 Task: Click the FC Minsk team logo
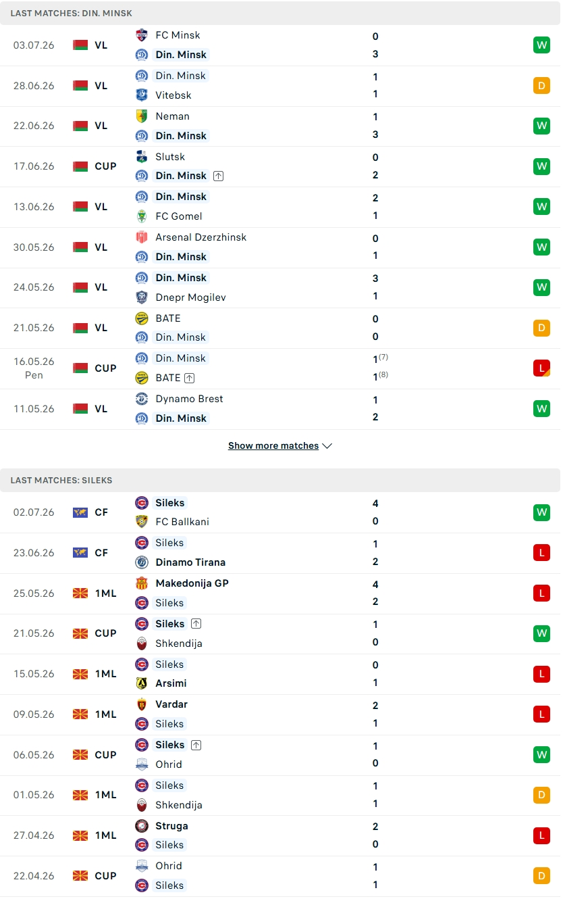click(142, 35)
